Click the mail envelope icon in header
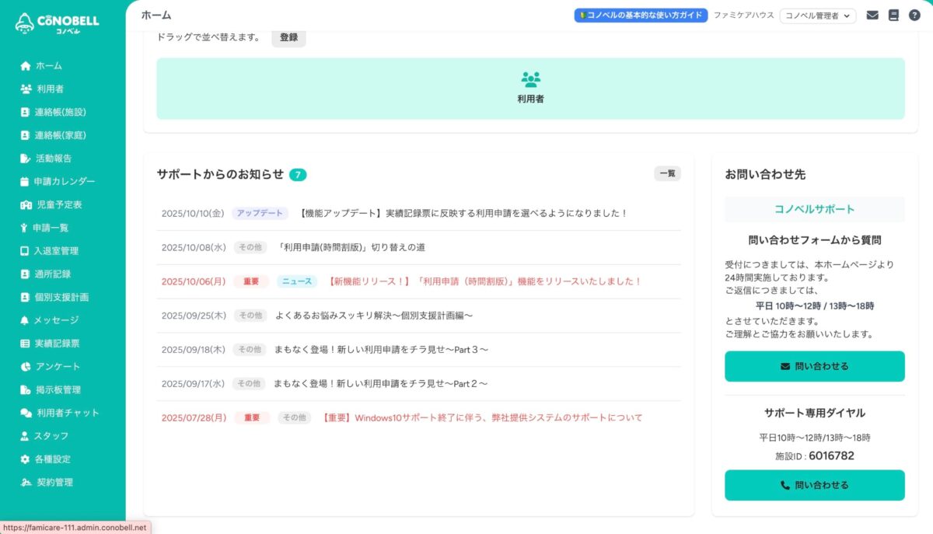Viewport: 933px width, 534px height. [872, 15]
